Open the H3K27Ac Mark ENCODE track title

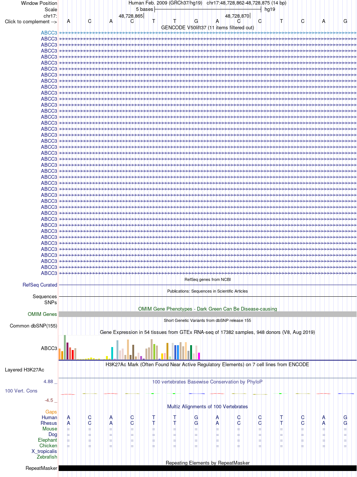coord(207,364)
